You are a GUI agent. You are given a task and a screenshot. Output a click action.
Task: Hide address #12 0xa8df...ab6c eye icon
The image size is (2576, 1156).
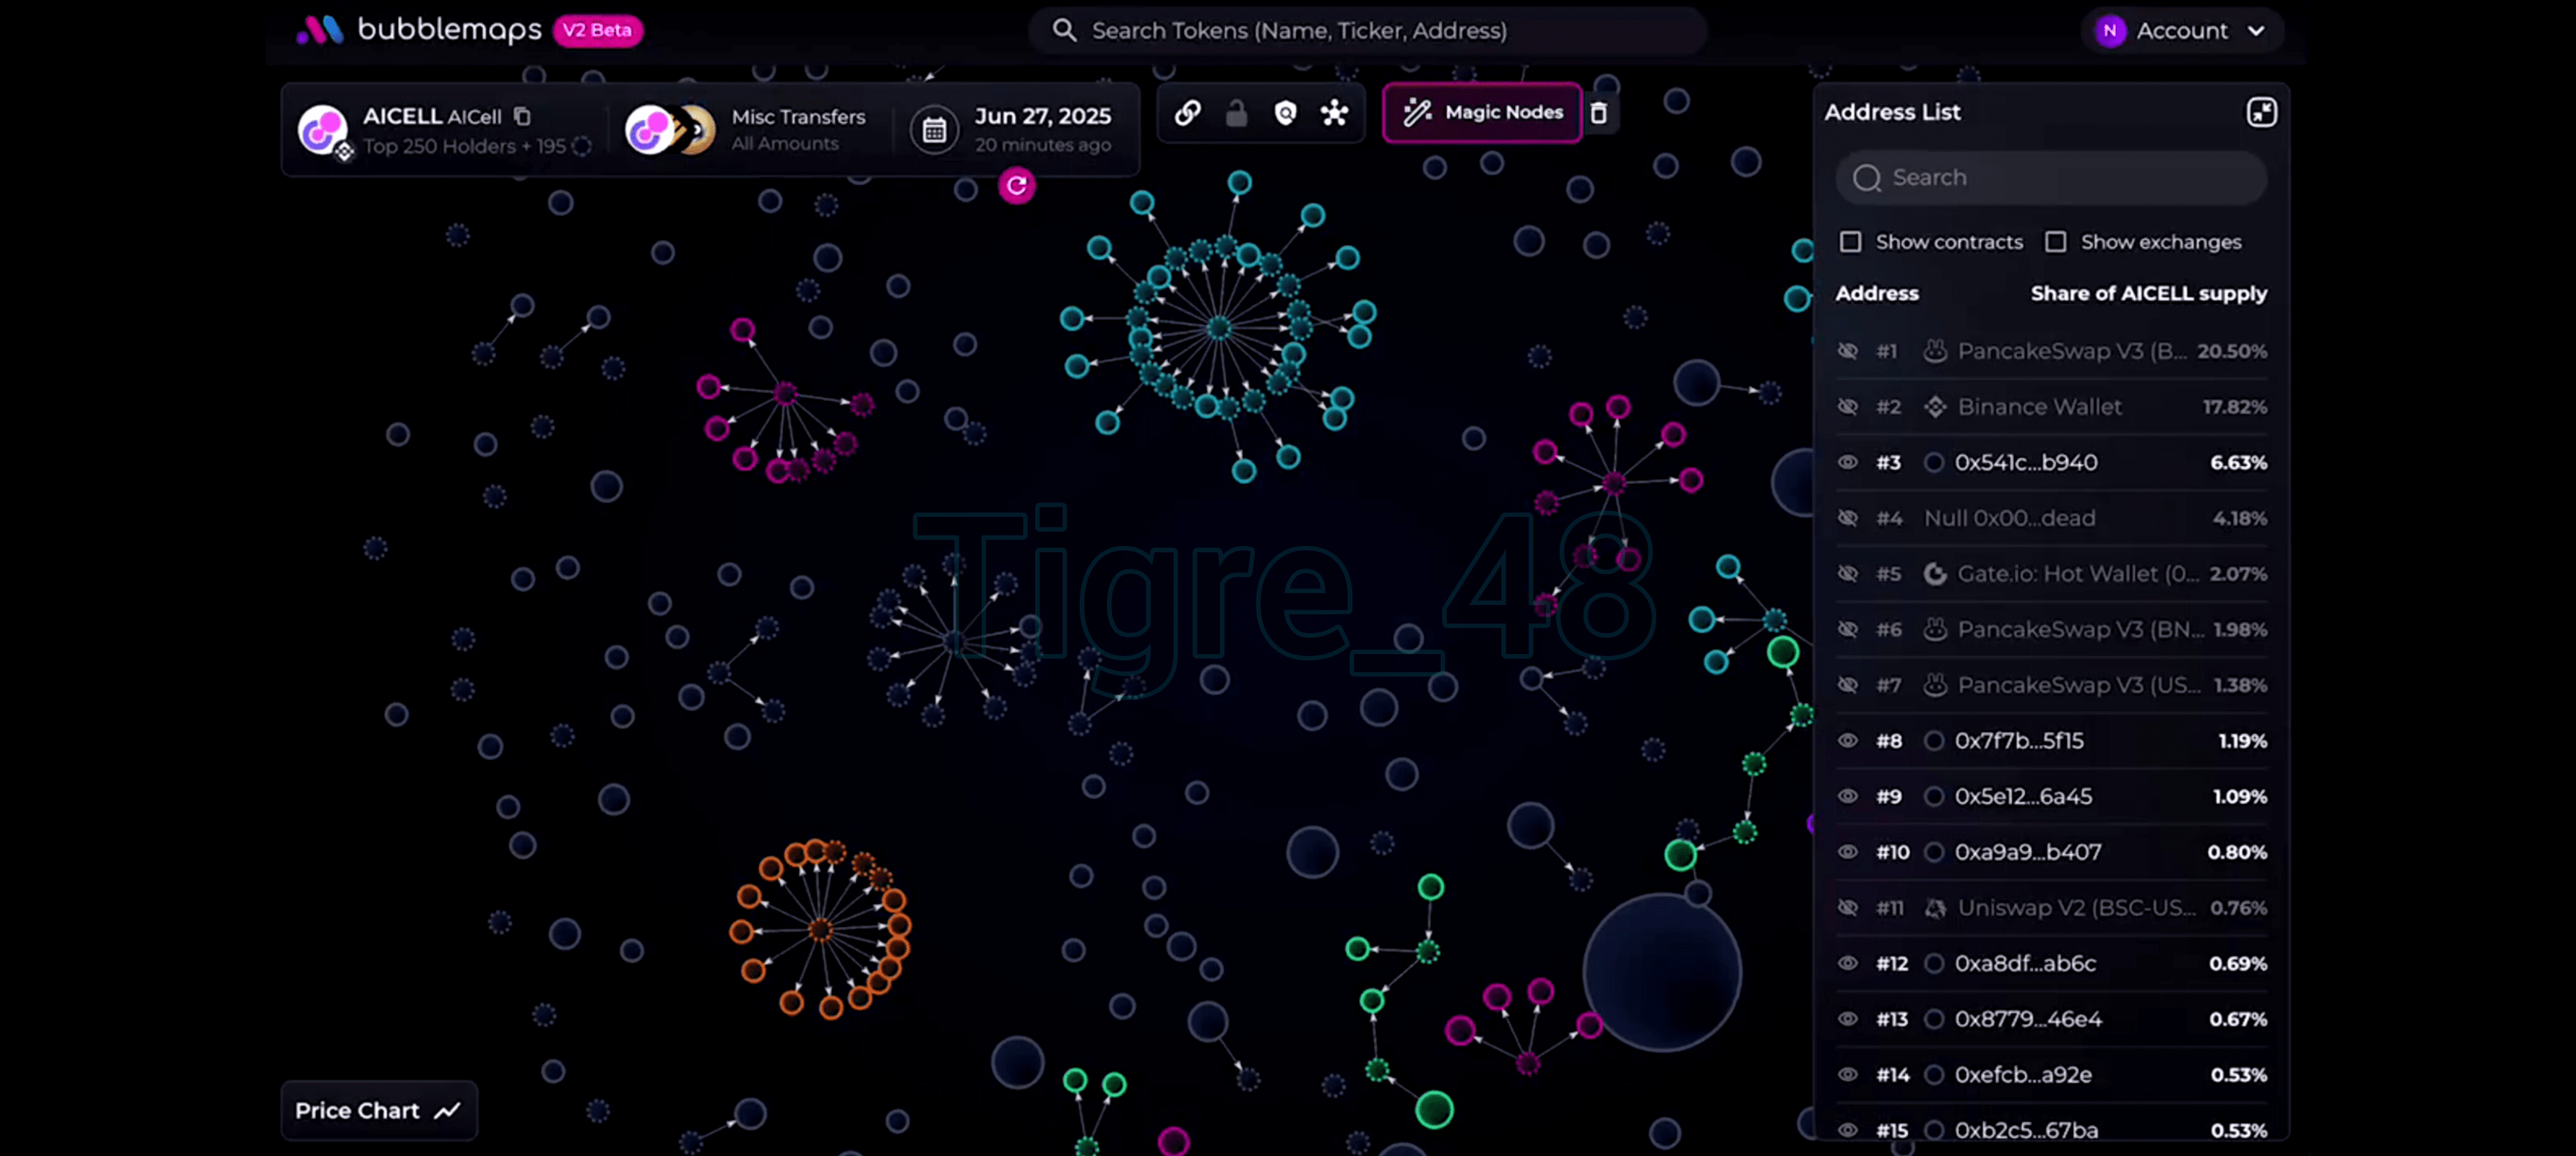point(1847,963)
